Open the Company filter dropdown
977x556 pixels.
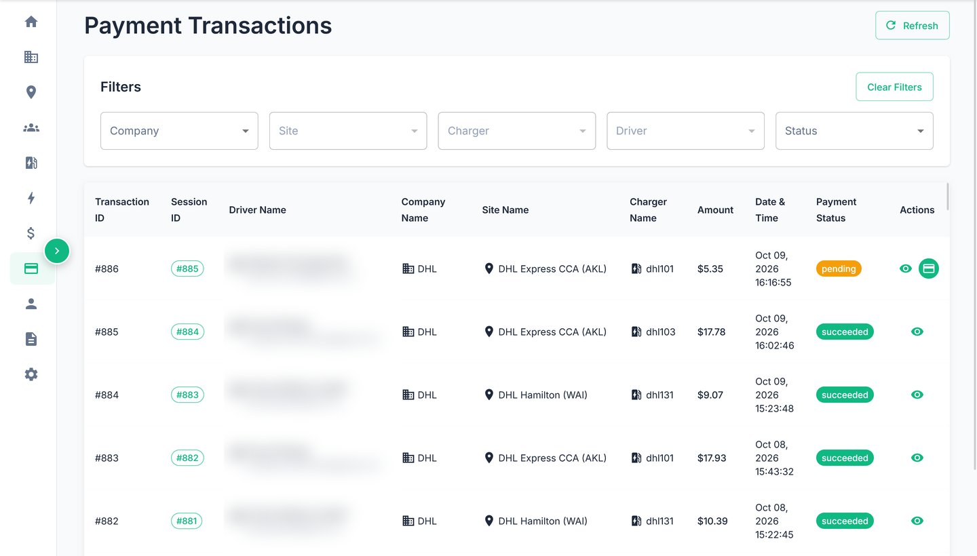coord(179,131)
